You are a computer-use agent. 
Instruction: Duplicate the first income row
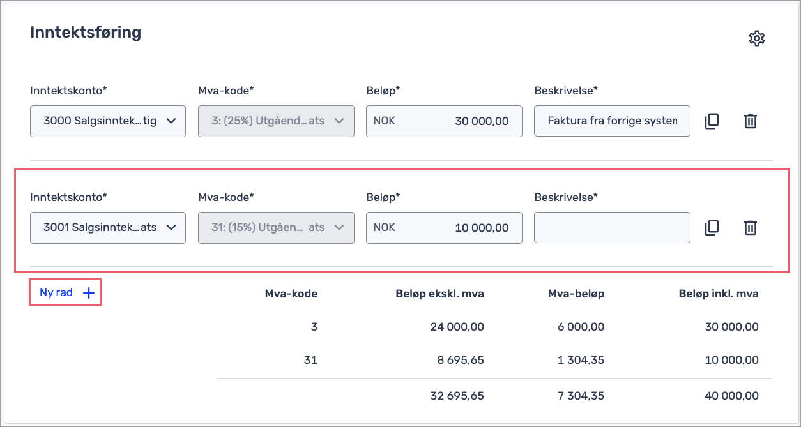coord(712,121)
